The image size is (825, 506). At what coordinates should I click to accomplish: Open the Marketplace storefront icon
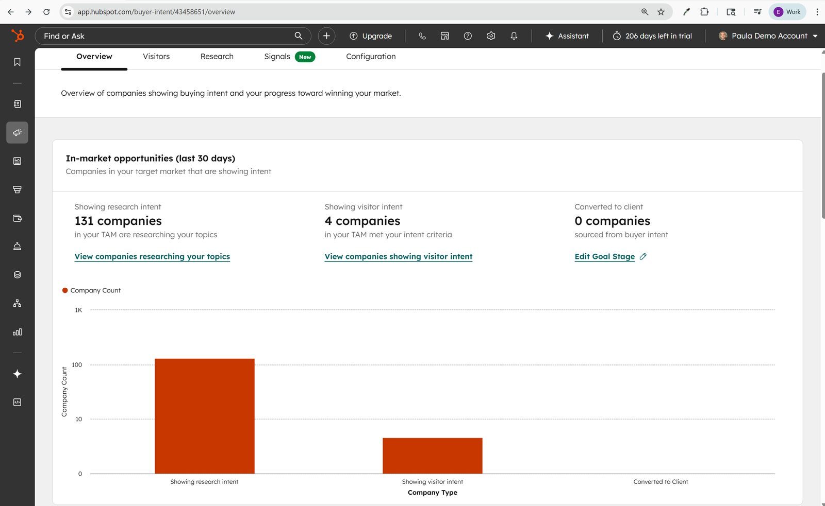coord(444,36)
